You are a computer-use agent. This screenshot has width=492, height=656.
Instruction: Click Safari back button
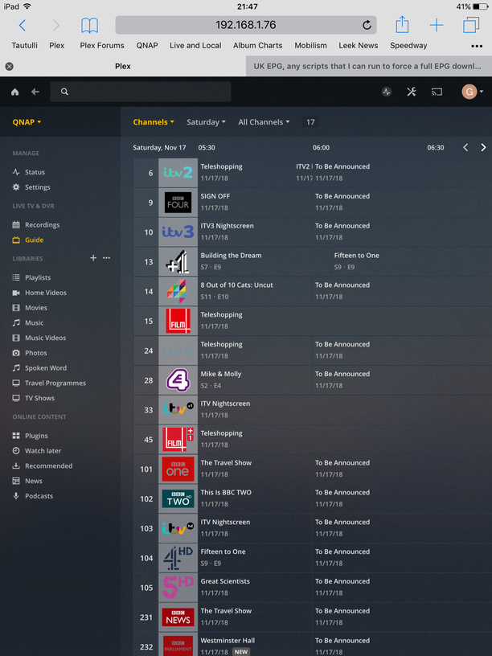coord(23,25)
